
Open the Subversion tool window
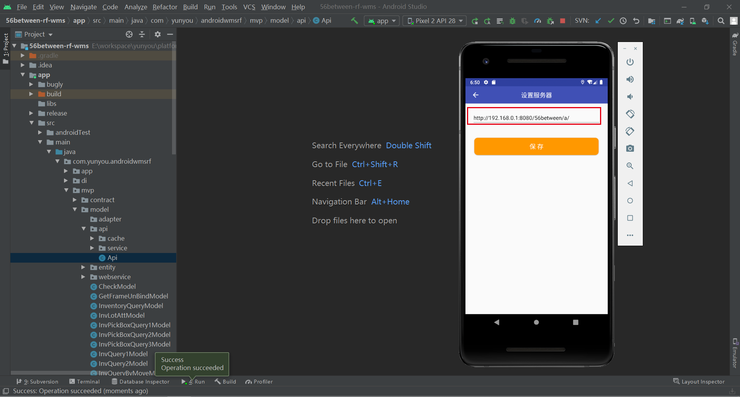[37, 382]
